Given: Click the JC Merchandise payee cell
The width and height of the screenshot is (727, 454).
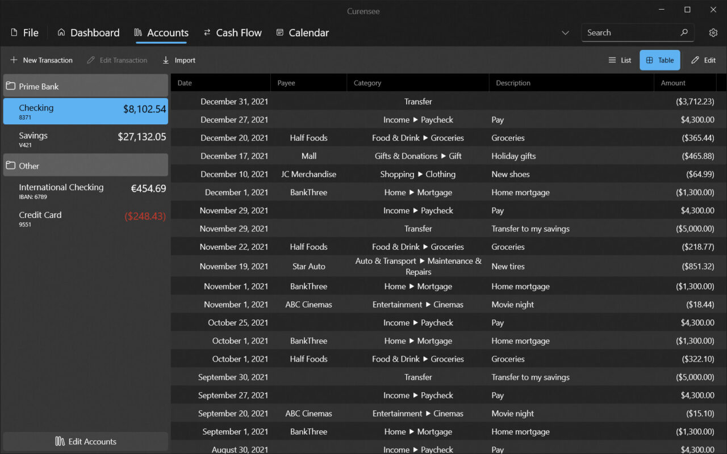Looking at the screenshot, I should [x=308, y=174].
